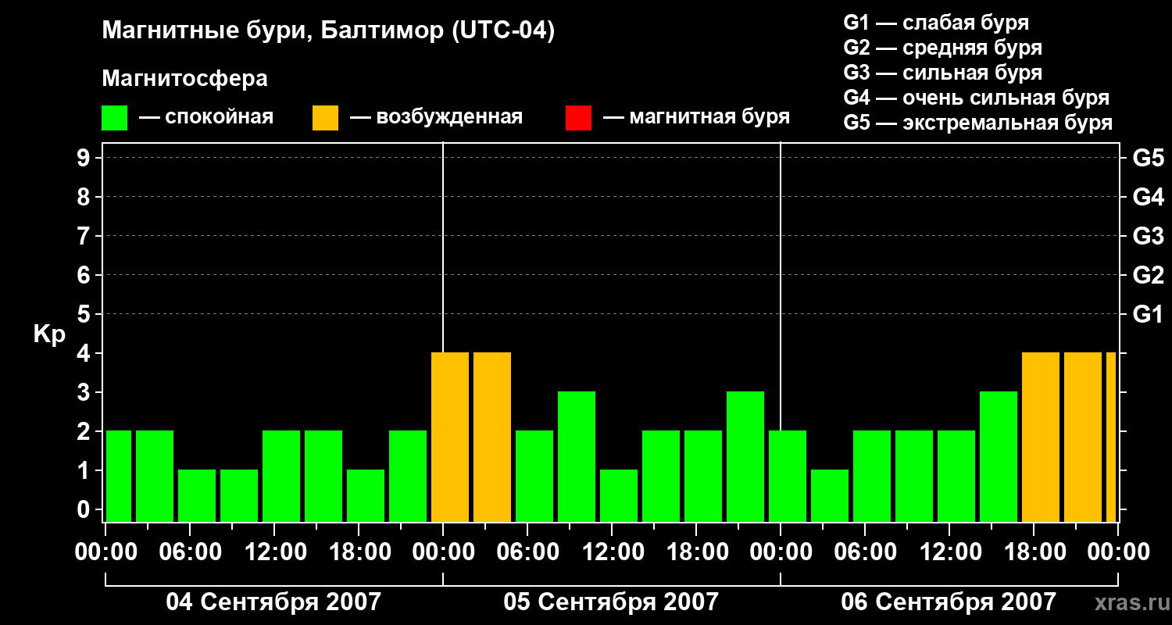Viewport: 1172px width, 625px height.
Task: Click the green Kp 2 bar at 12:00 on 04 Сентября
Action: (x=281, y=476)
